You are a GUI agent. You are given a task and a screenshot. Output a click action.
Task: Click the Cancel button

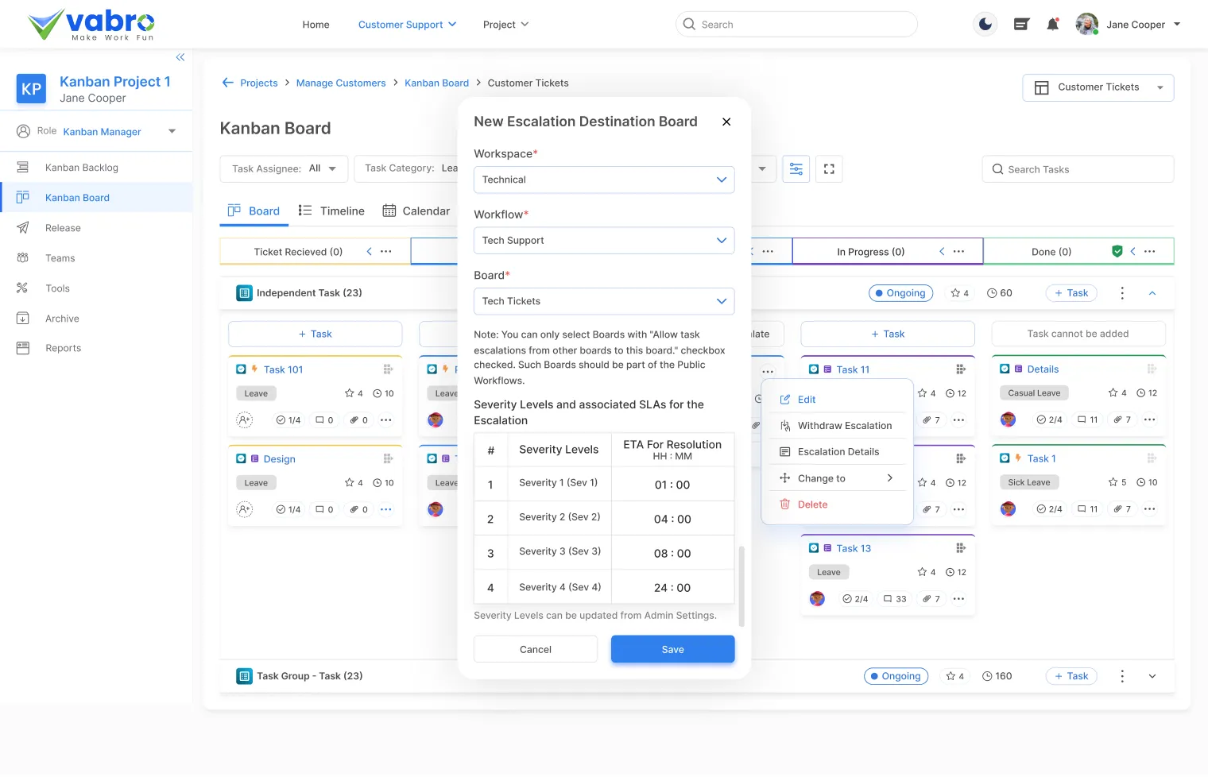tap(535, 649)
